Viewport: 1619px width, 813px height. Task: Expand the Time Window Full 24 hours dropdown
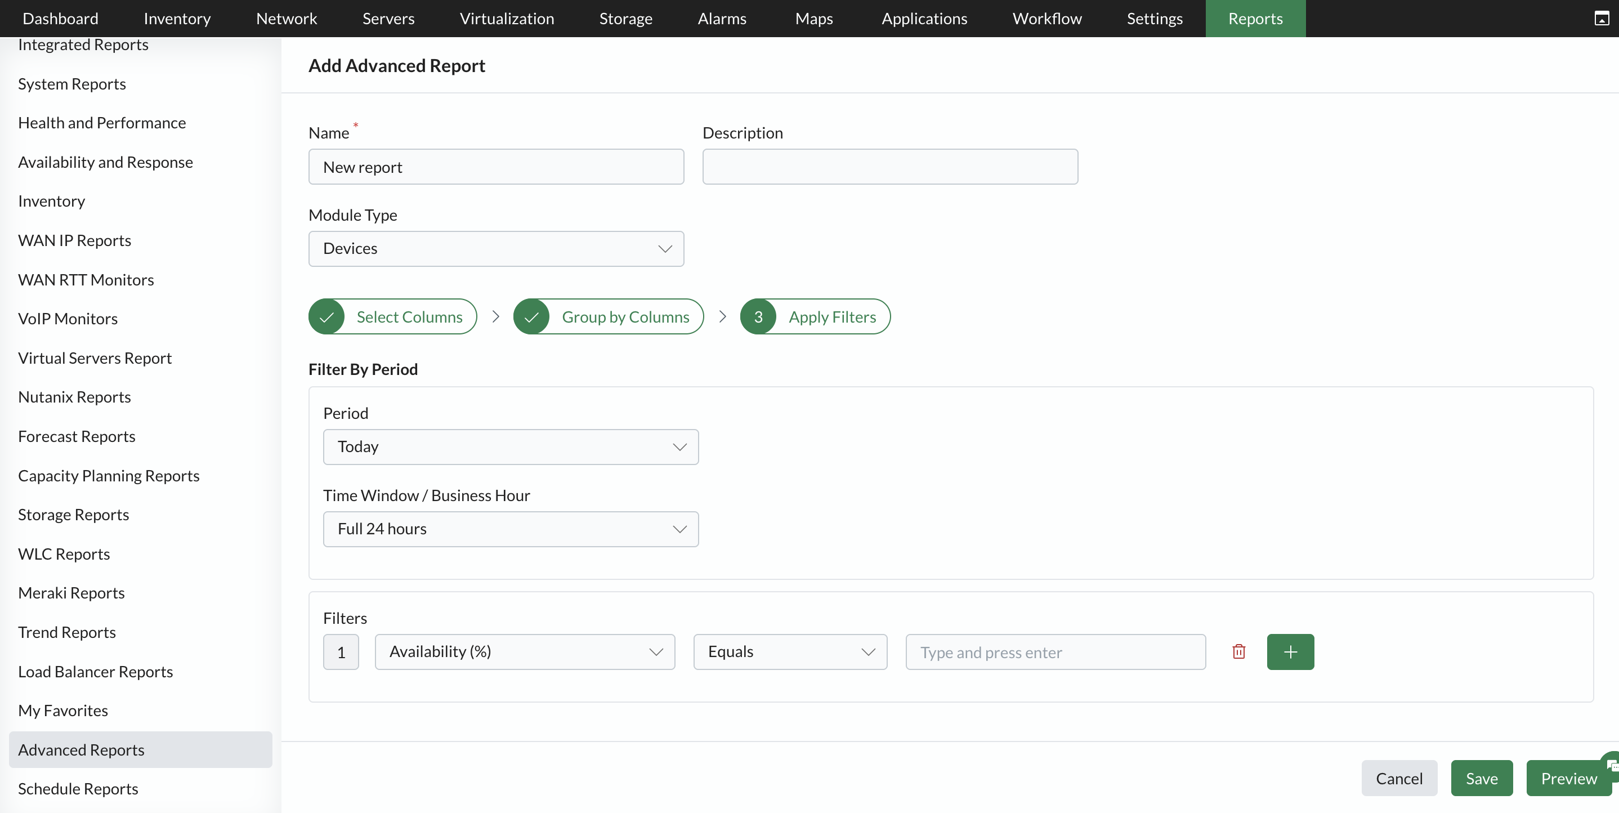coord(511,529)
